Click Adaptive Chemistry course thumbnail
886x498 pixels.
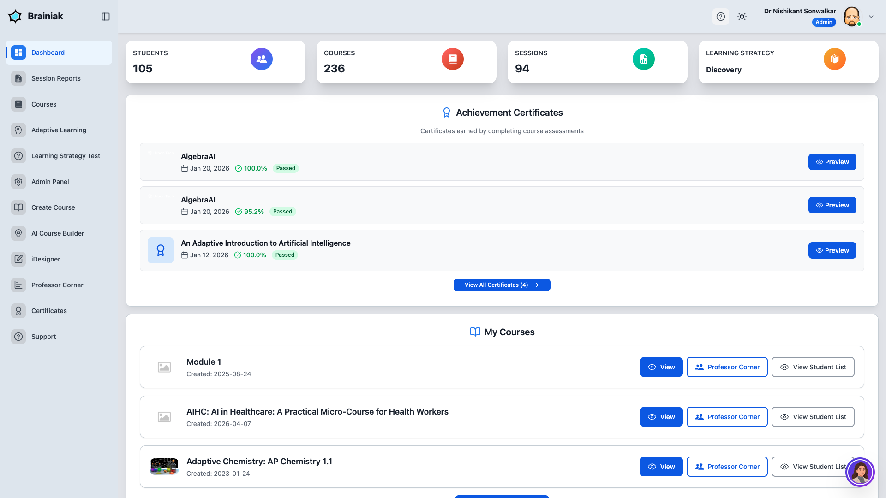[x=164, y=467]
